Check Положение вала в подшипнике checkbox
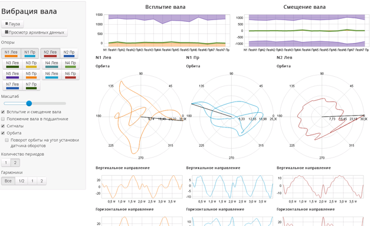The image size is (374, 226). [3, 119]
